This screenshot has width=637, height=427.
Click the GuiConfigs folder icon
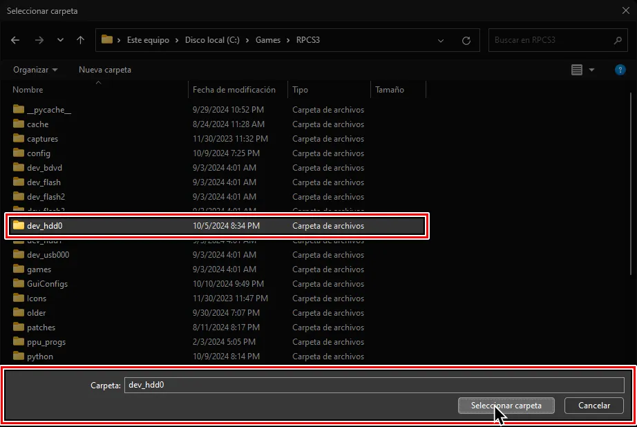tap(19, 284)
